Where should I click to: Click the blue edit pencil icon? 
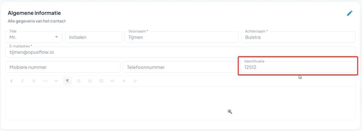(350, 13)
